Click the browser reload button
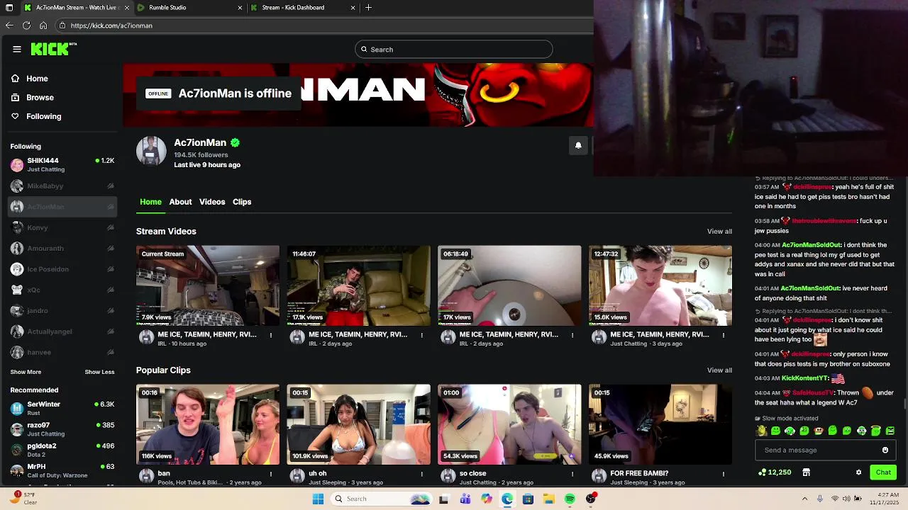 click(26, 25)
